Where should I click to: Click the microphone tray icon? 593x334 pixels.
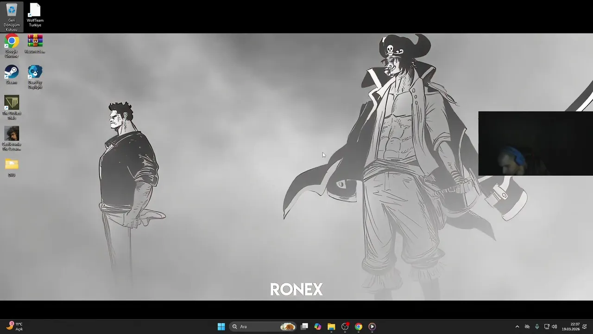537,327
